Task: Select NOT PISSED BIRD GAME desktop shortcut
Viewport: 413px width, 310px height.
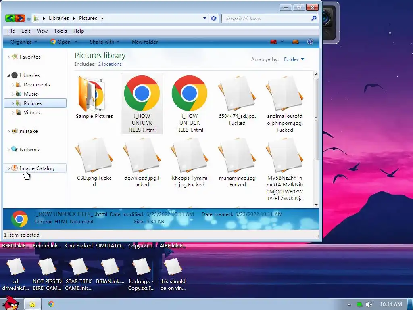Action: pyautogui.click(x=47, y=274)
